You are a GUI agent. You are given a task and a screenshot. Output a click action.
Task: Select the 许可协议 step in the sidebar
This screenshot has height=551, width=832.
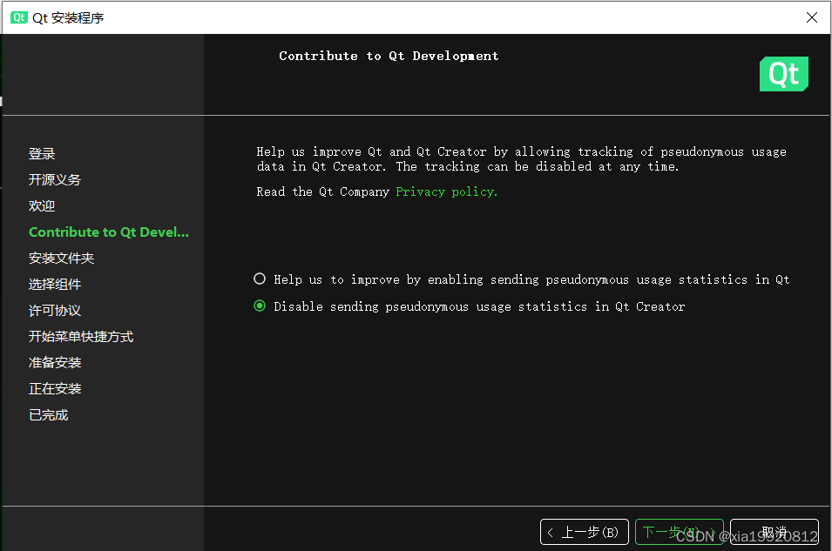(x=55, y=310)
